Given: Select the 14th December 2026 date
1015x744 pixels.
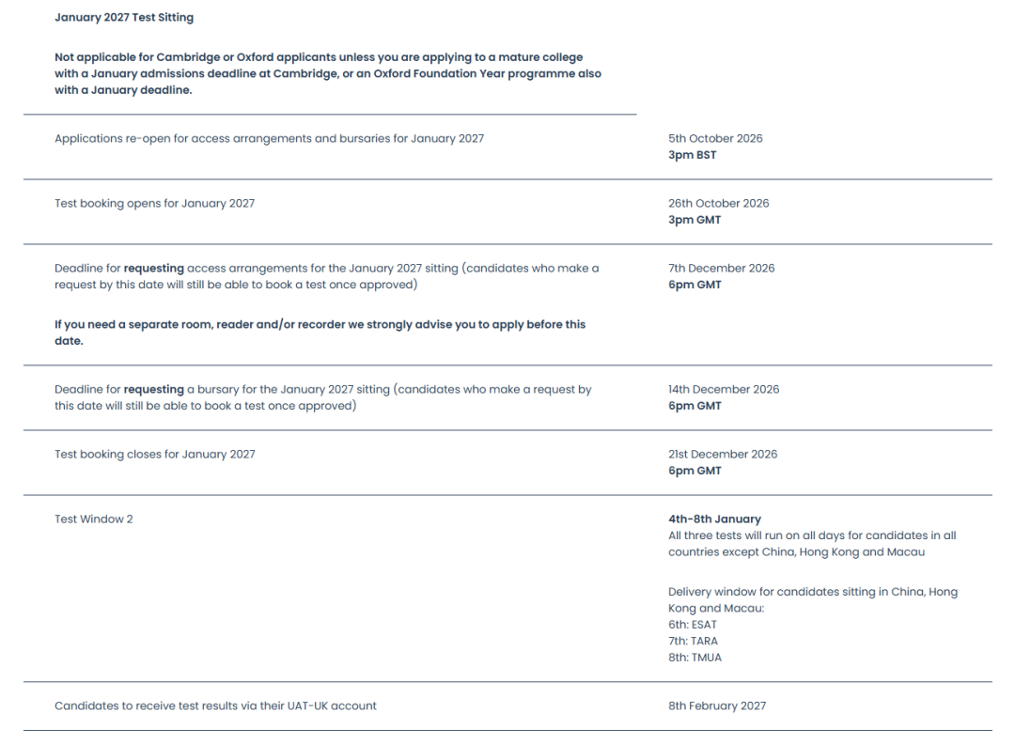Looking at the screenshot, I should click(x=724, y=390).
